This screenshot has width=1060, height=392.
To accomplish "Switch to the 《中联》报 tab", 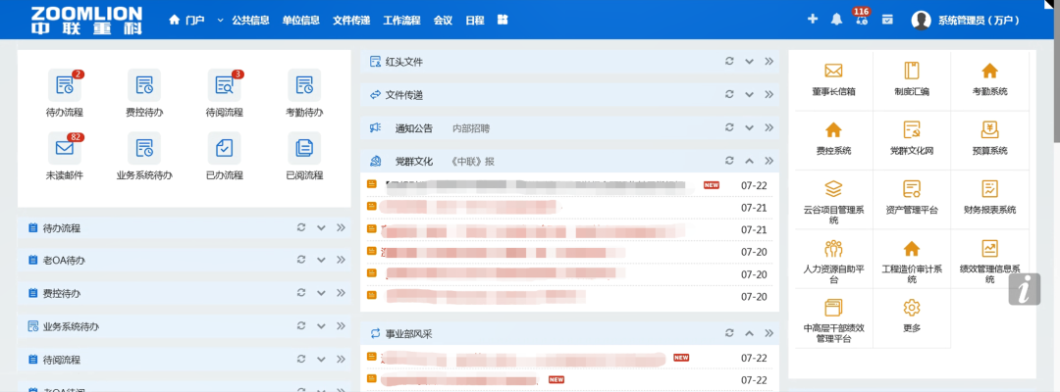I will (472, 161).
